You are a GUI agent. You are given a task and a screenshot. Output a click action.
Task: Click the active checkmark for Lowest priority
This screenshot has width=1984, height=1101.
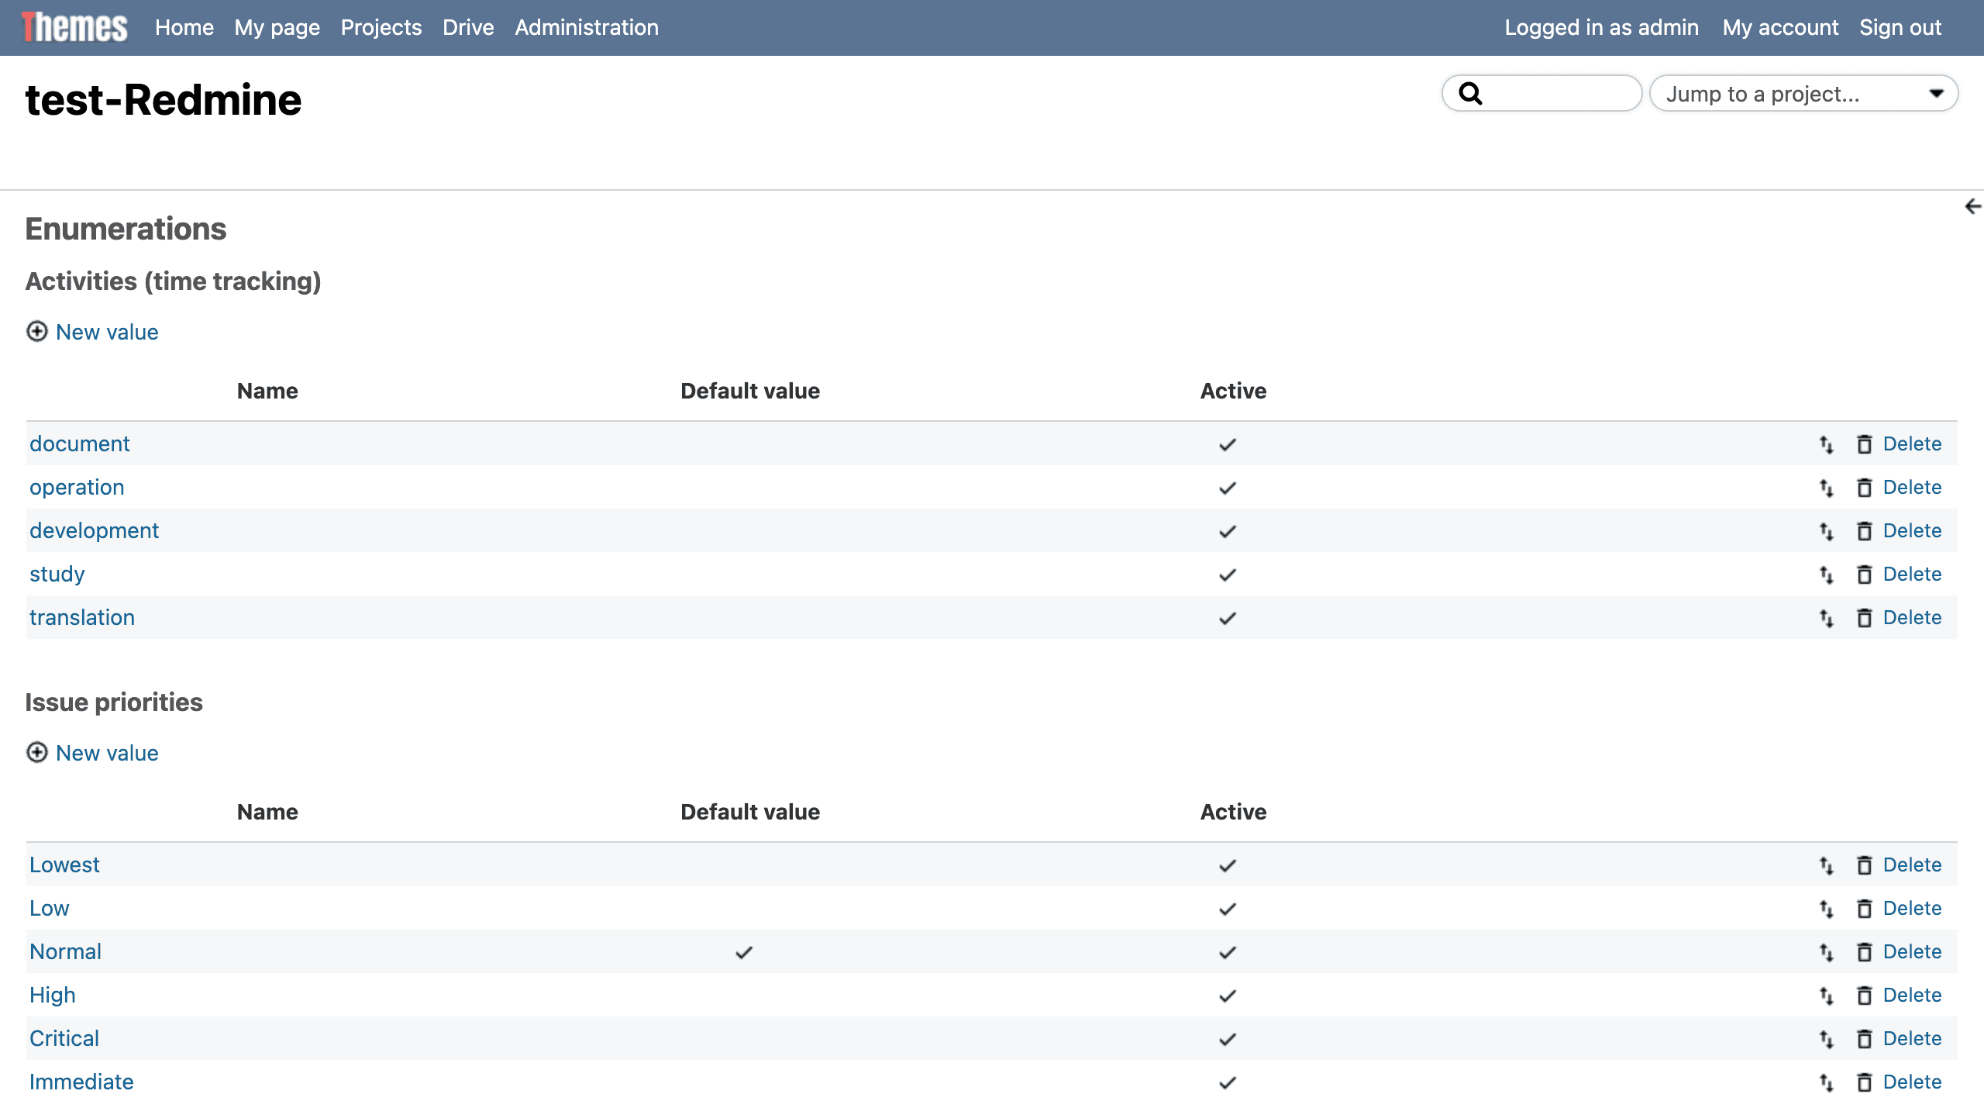coord(1227,865)
